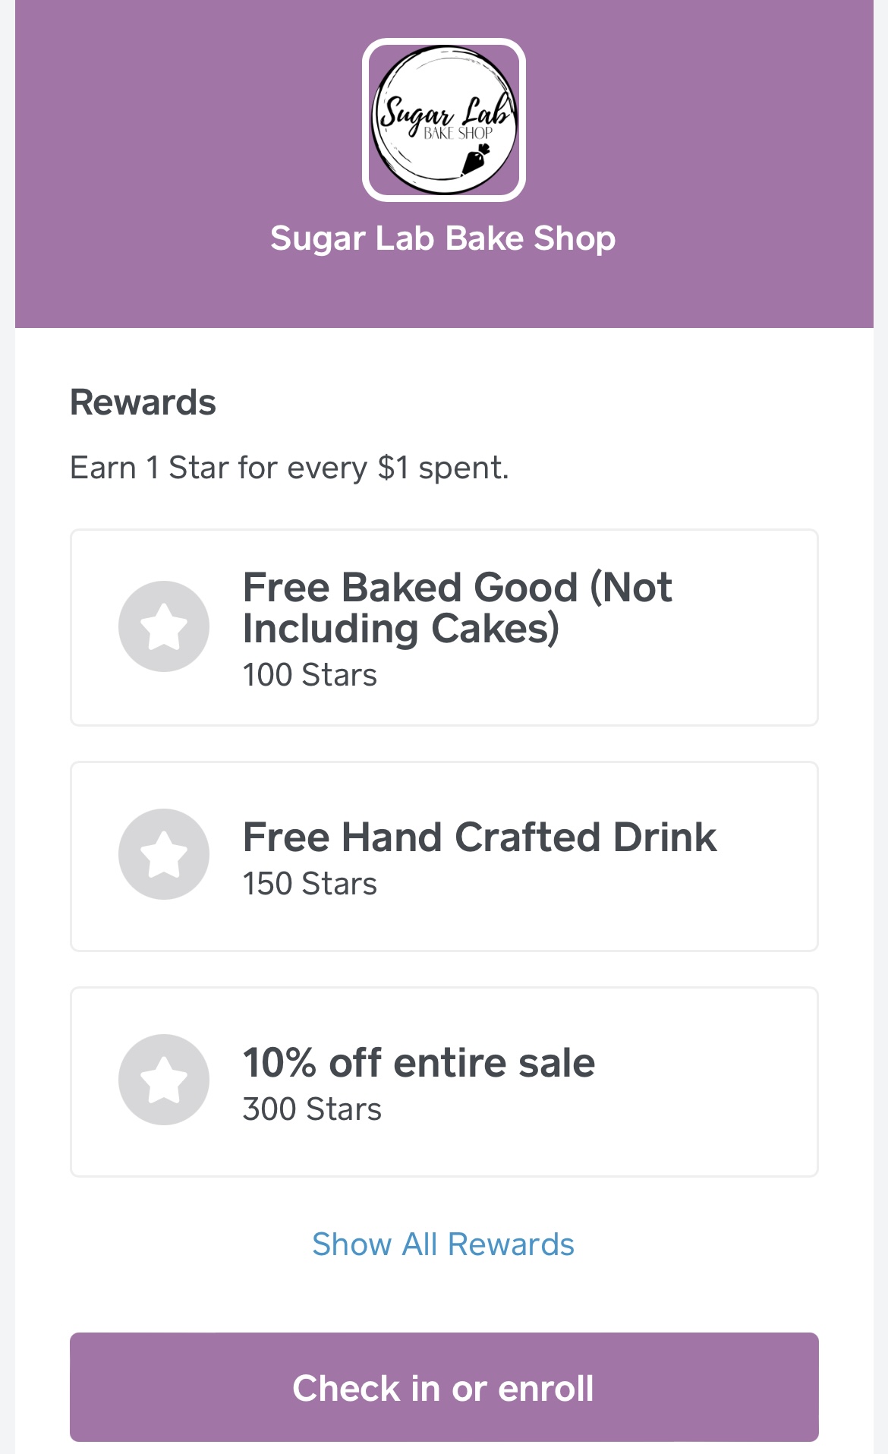The image size is (888, 1454).
Task: Click the Earn 1 Star per $1 text
Action: point(289,468)
